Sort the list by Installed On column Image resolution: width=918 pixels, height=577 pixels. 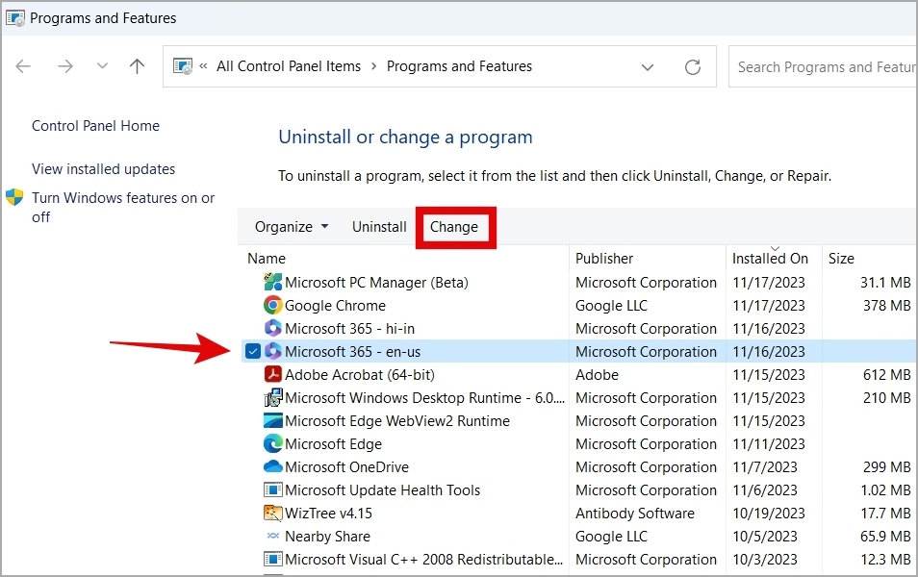pos(770,259)
